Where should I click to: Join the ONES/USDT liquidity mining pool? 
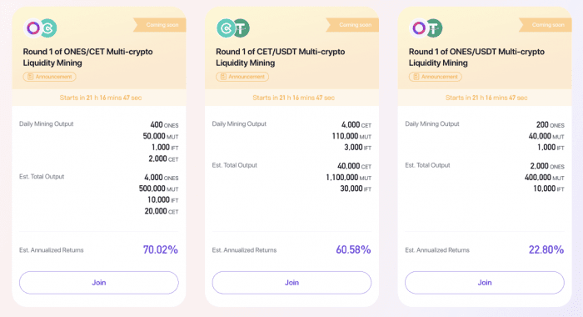pyautogui.click(x=485, y=283)
